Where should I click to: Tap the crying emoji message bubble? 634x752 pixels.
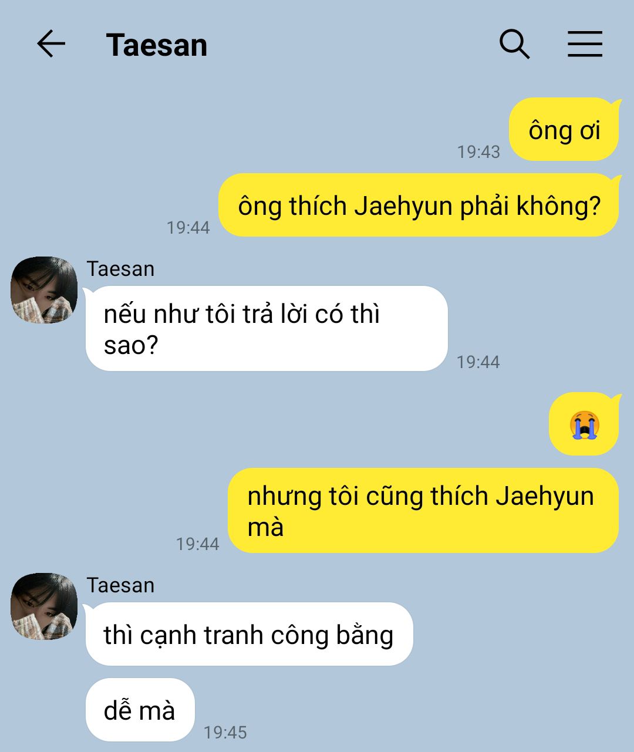[584, 424]
